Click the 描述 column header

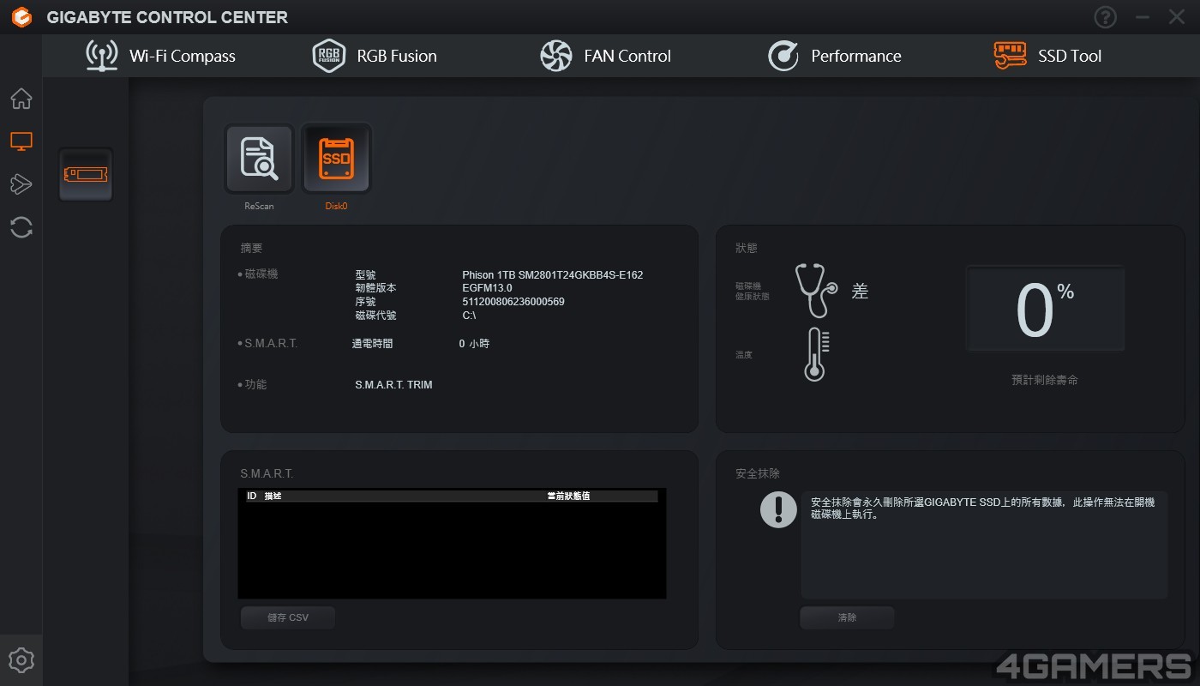[x=273, y=496]
